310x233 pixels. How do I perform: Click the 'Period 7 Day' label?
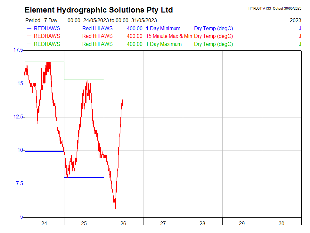click(x=41, y=20)
